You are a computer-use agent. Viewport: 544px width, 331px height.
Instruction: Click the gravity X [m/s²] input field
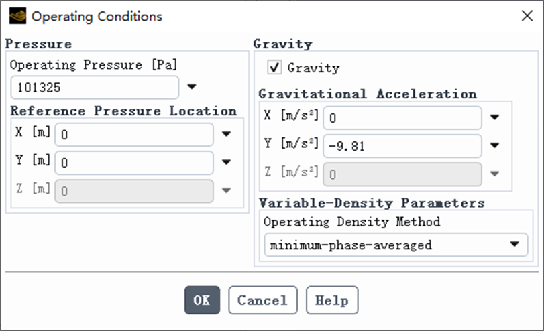click(402, 118)
